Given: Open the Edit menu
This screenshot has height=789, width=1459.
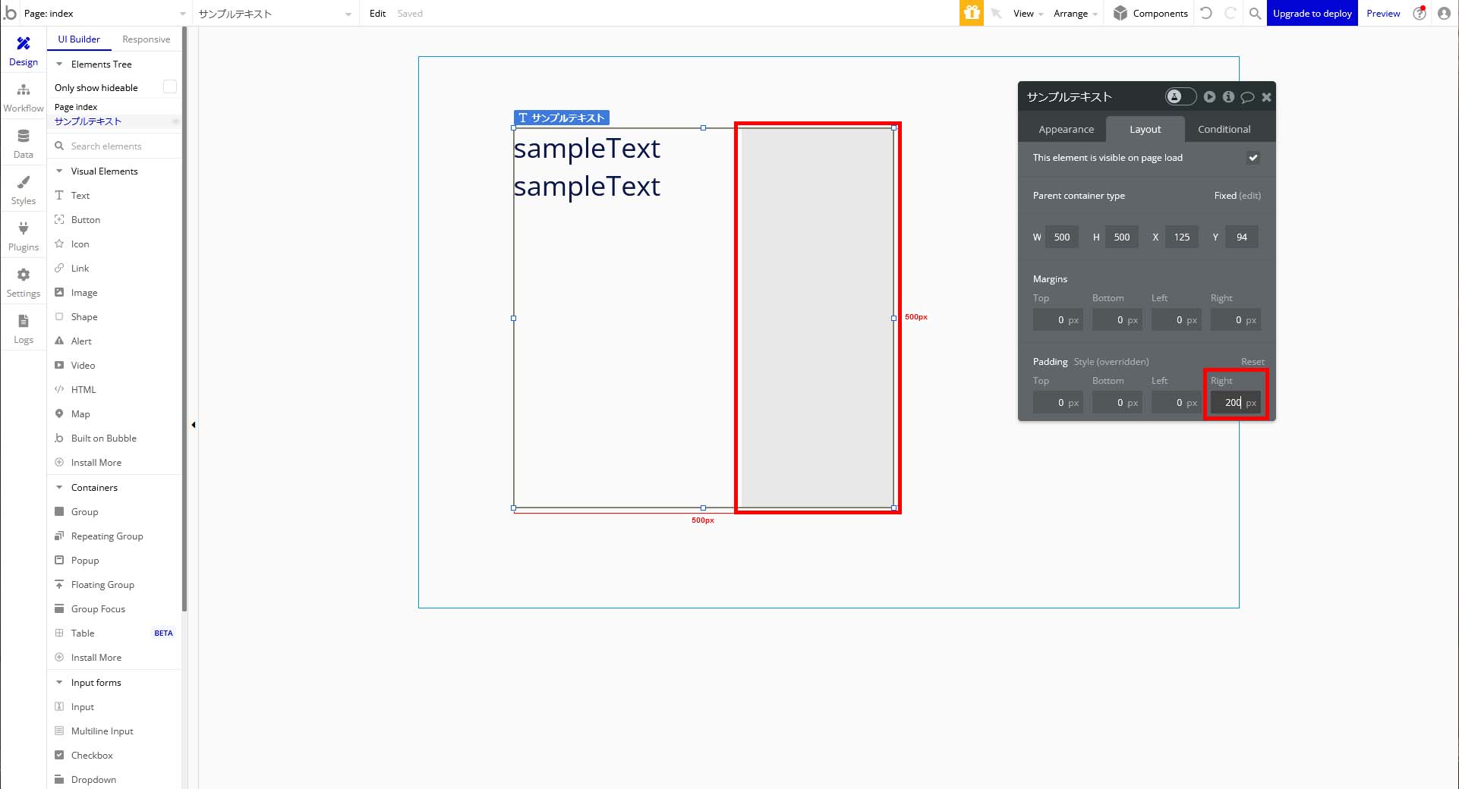Looking at the screenshot, I should pos(377,13).
